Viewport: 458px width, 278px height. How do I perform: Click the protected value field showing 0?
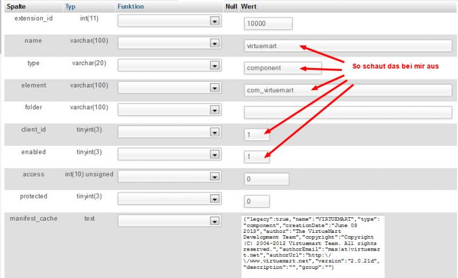point(256,201)
